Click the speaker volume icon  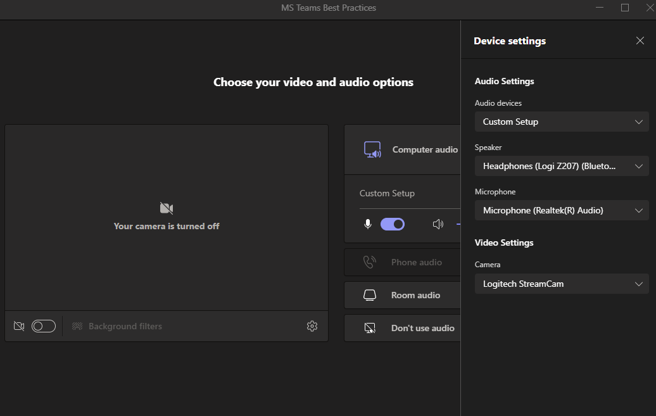pos(438,224)
